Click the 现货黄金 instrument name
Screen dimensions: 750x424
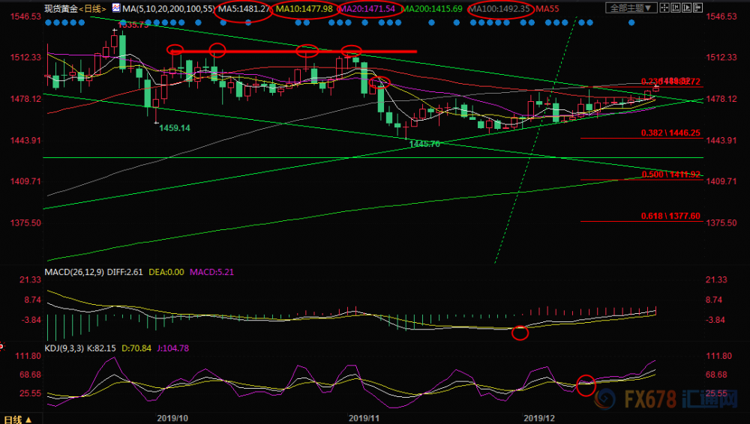coord(61,8)
